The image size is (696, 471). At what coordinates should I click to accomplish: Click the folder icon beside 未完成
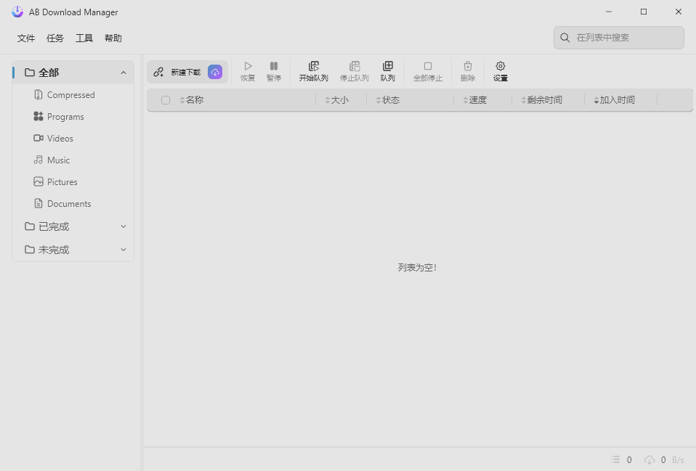[x=30, y=249]
